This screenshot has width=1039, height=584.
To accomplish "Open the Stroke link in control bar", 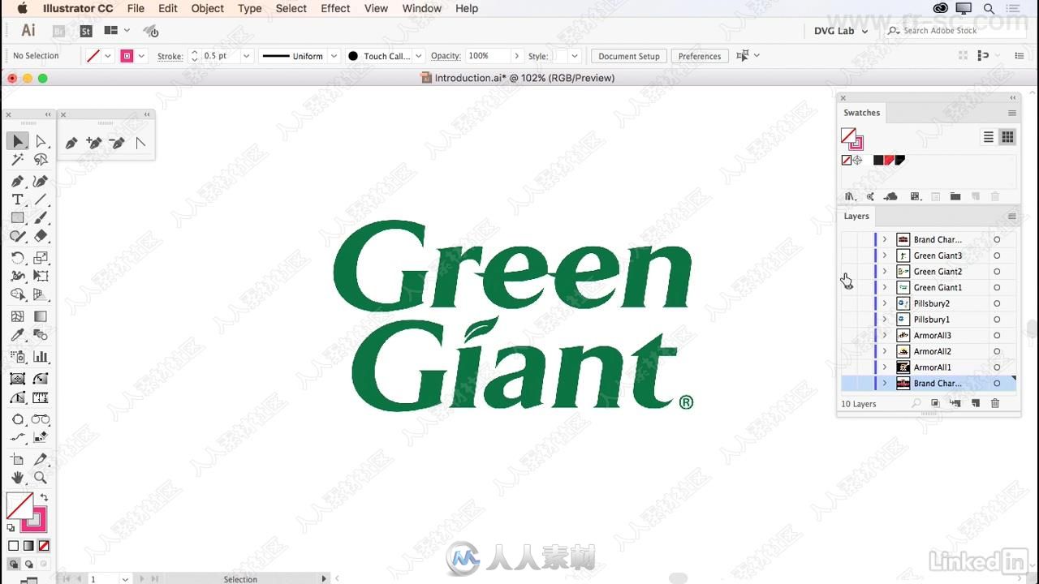I will tap(170, 56).
